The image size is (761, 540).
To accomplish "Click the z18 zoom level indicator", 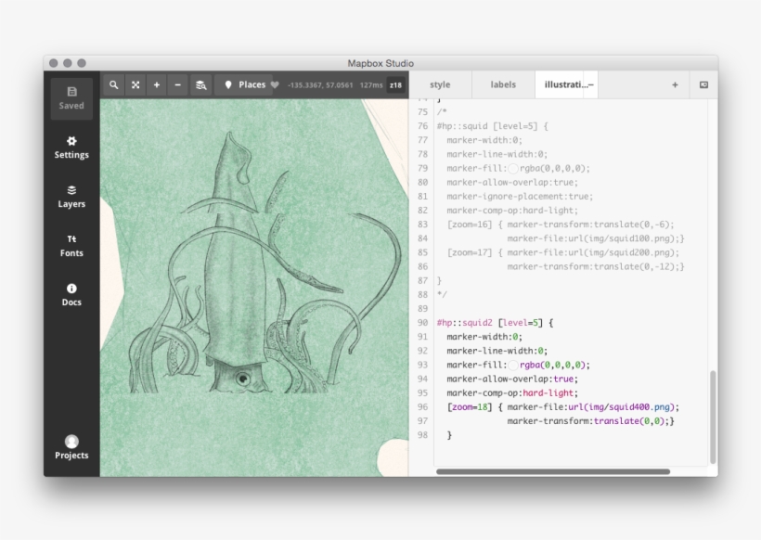I will [x=395, y=85].
